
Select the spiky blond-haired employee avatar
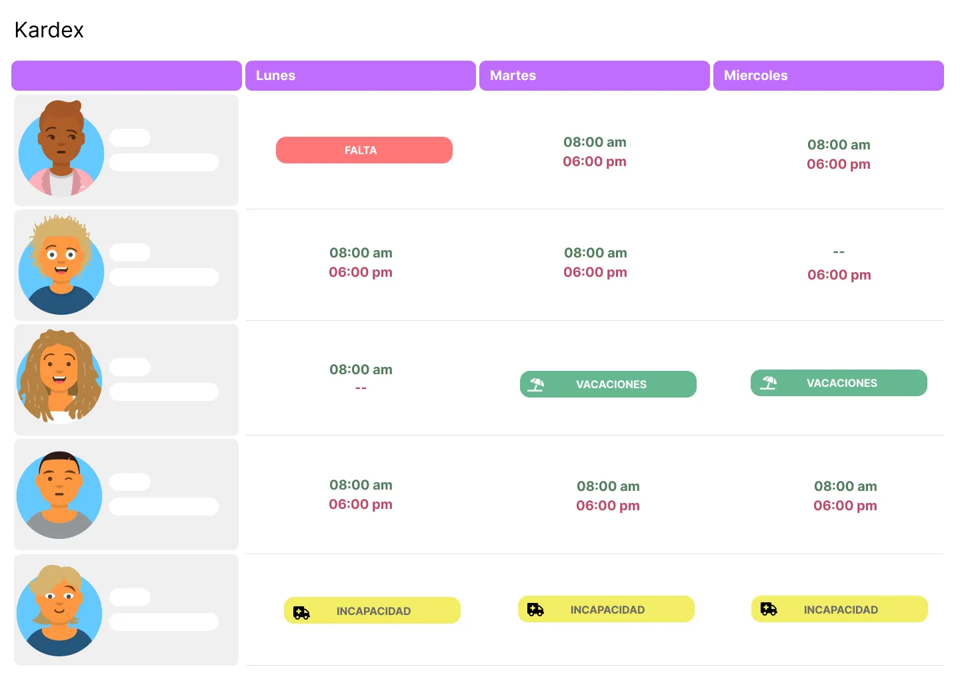click(61, 265)
